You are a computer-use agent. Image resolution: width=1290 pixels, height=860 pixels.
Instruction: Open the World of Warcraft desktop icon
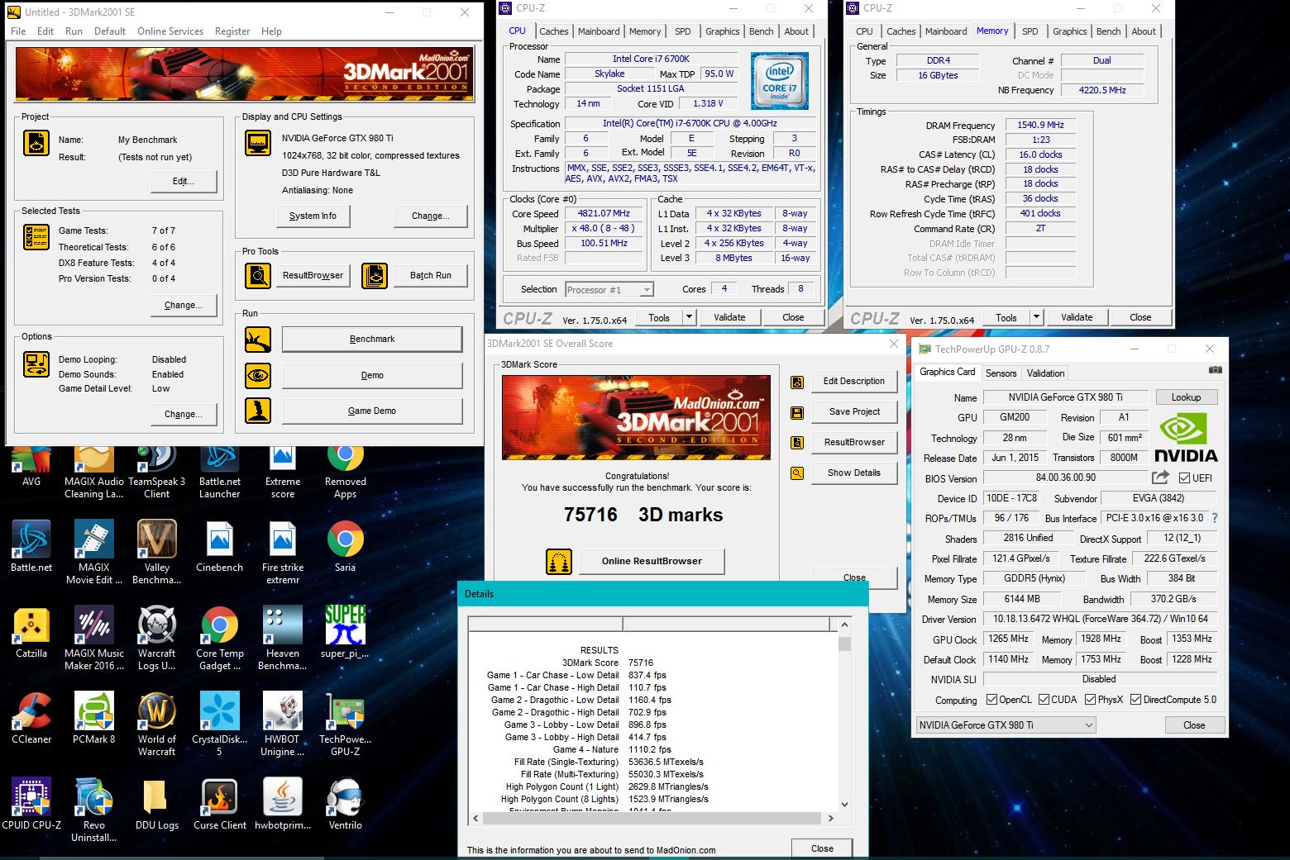pos(157,725)
